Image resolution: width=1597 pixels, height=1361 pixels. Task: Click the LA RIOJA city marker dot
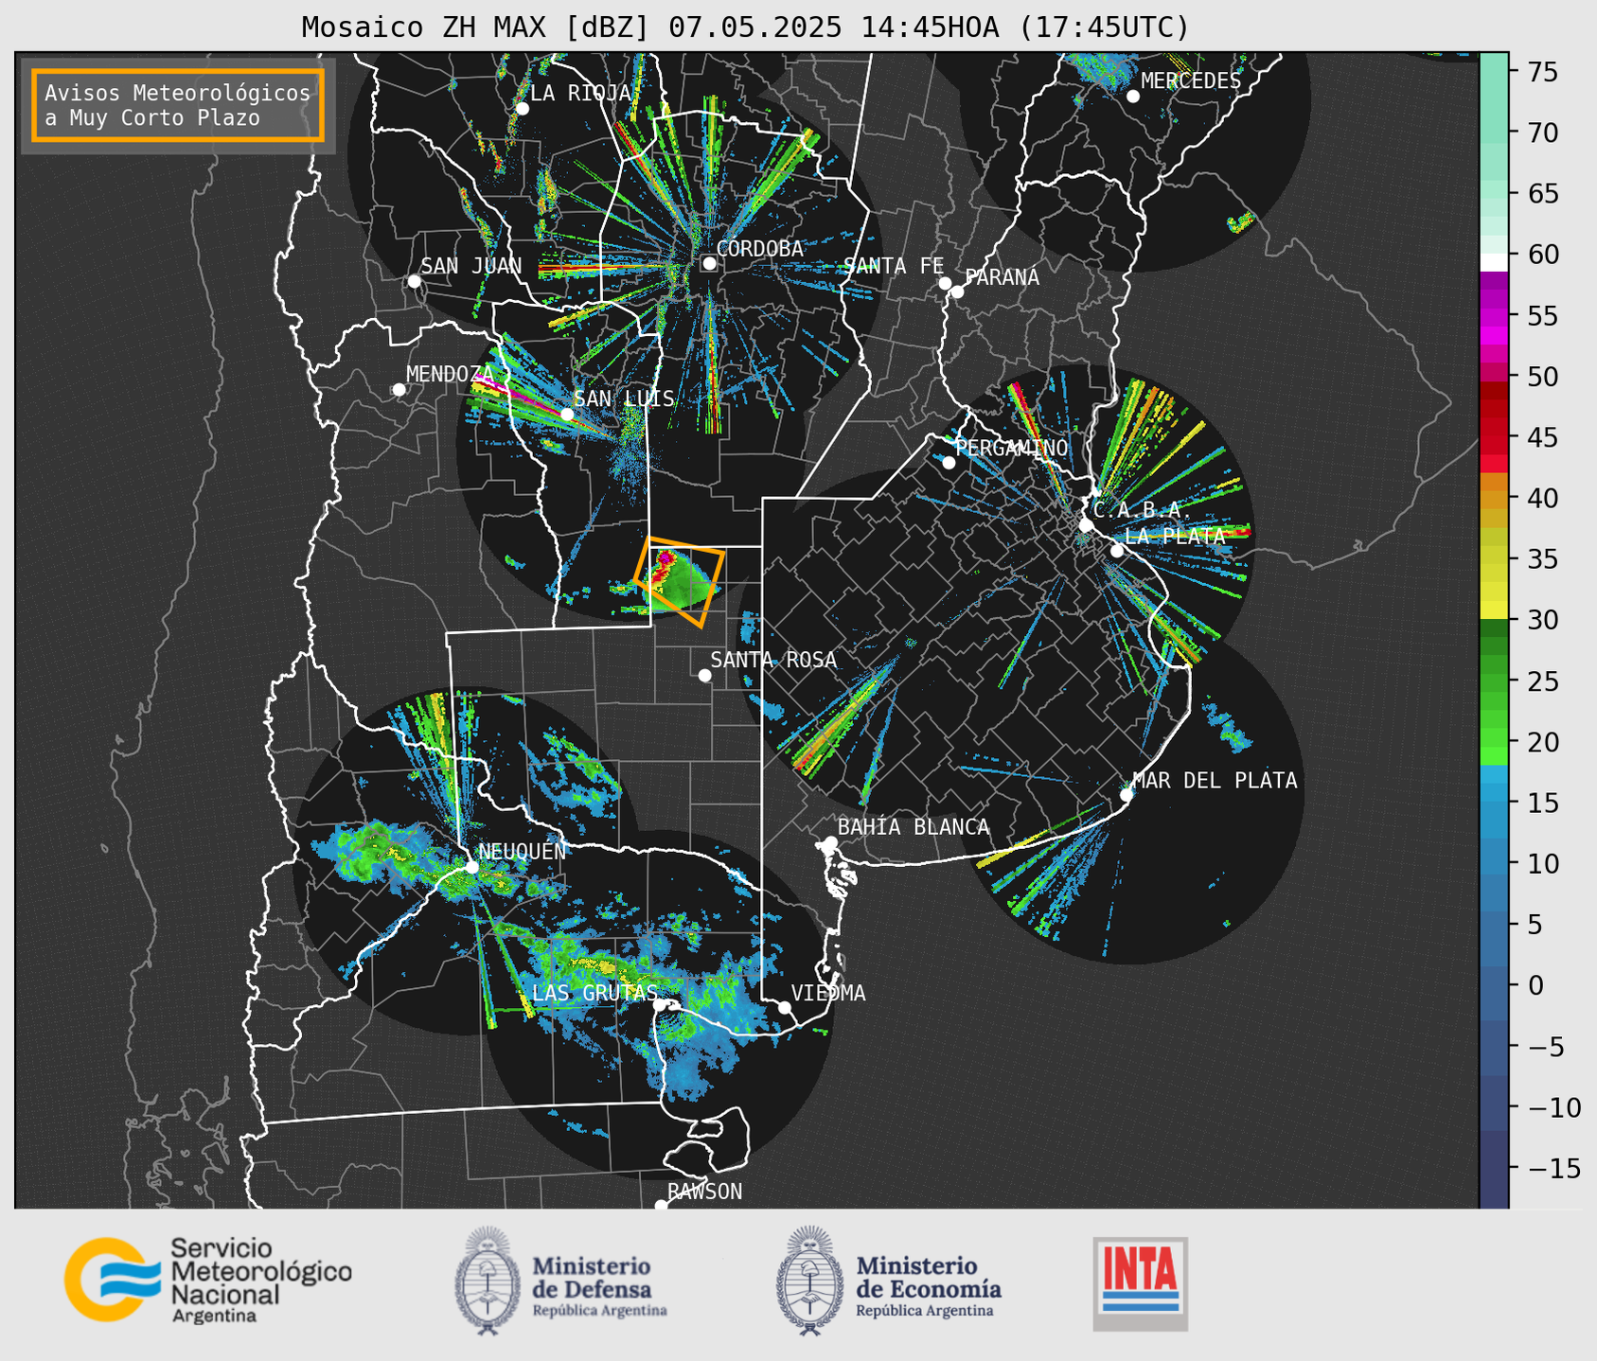522,109
